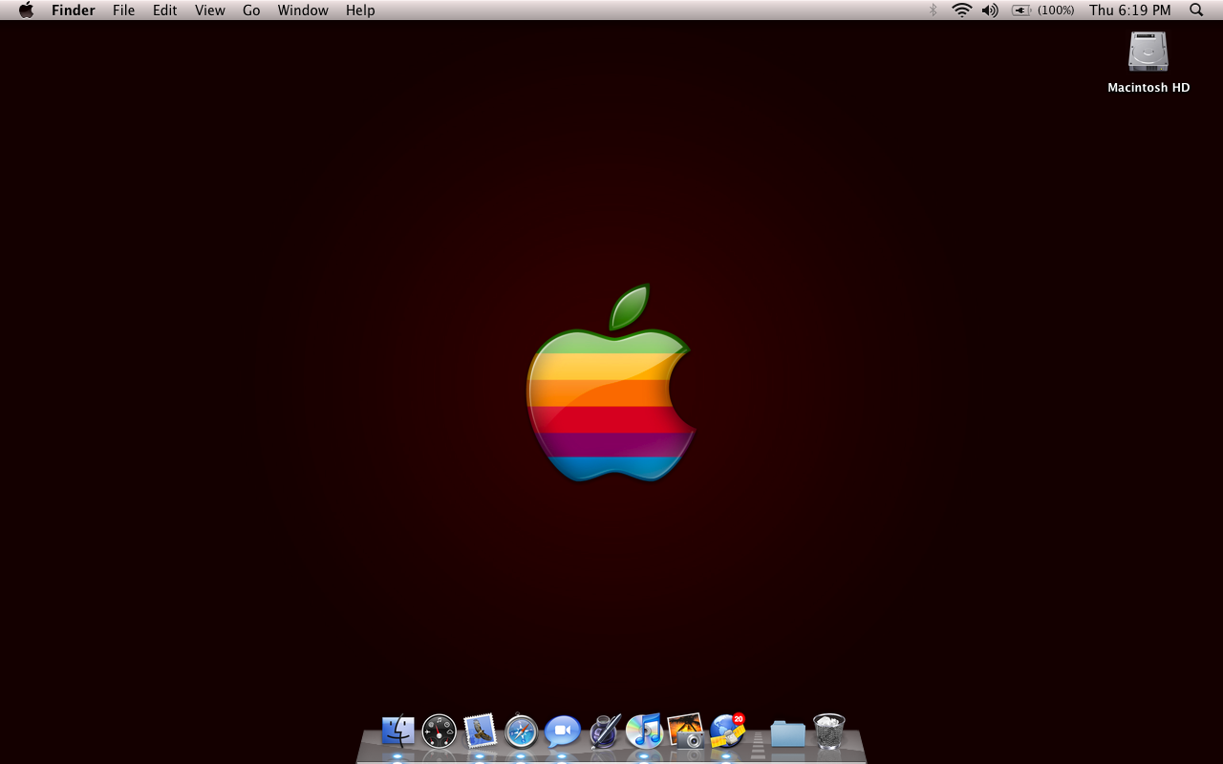Open Finder from the Dock
This screenshot has height=764, width=1223.
[x=398, y=731]
